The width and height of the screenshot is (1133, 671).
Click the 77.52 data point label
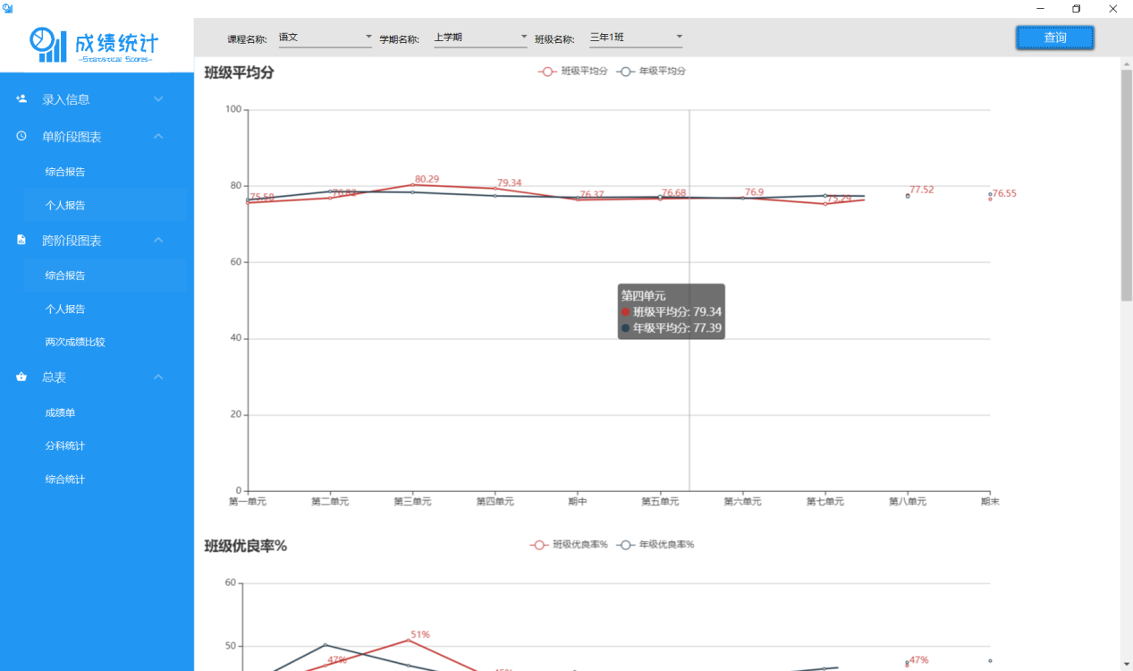click(922, 190)
